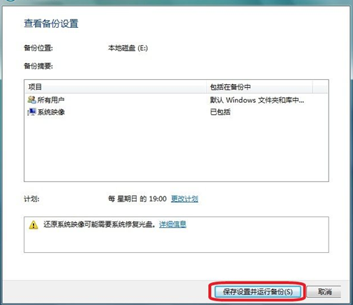
Task: Click the 还原系统映像可能需要系统修复光盘 warning text
Action: [99, 224]
